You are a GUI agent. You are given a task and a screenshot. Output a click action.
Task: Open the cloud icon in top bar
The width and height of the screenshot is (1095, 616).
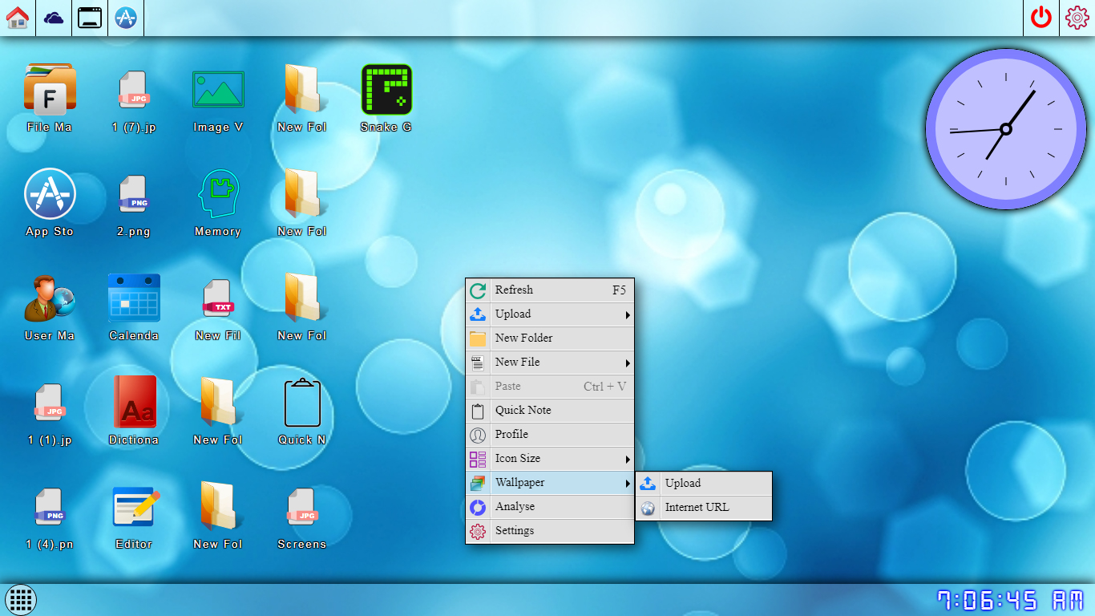coord(54,18)
